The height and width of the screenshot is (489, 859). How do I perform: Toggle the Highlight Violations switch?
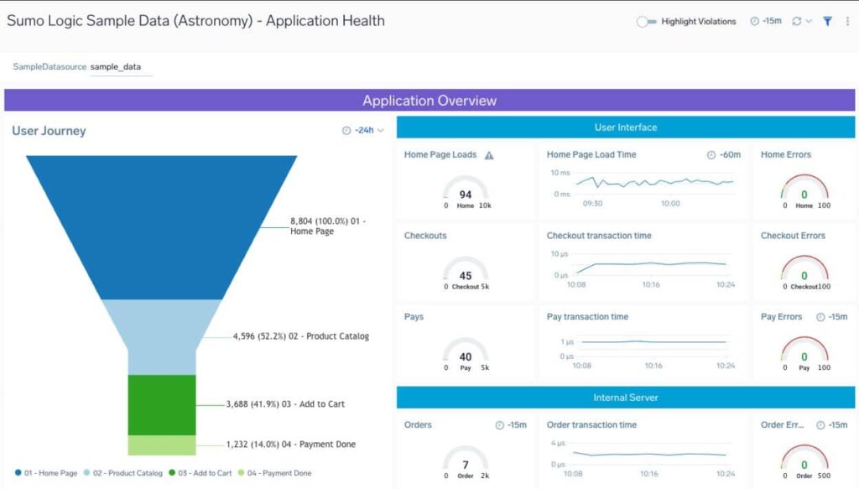coord(646,22)
